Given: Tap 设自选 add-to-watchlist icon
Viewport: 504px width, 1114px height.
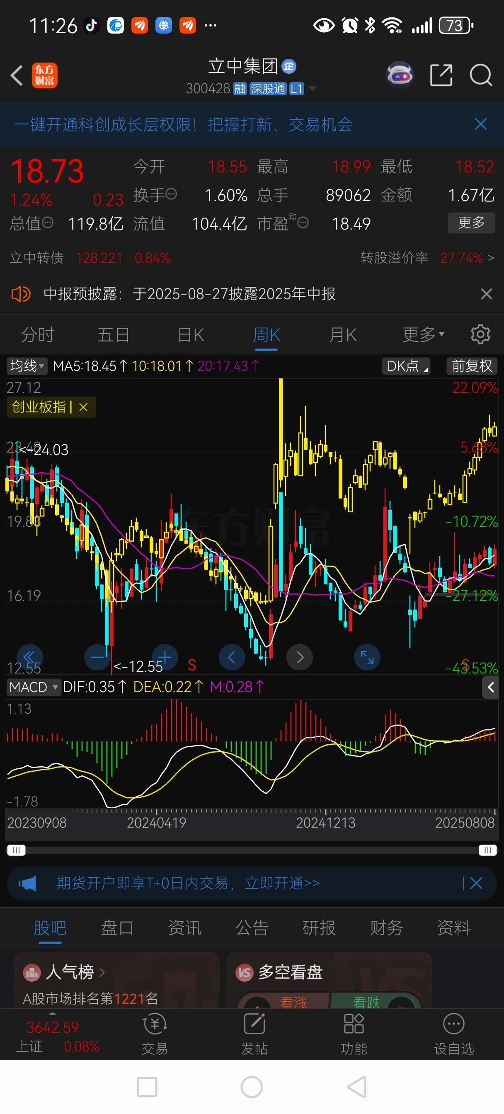Looking at the screenshot, I should point(454,1034).
